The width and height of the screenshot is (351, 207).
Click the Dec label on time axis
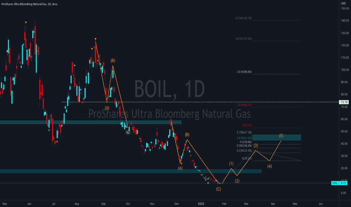(x=177, y=204)
